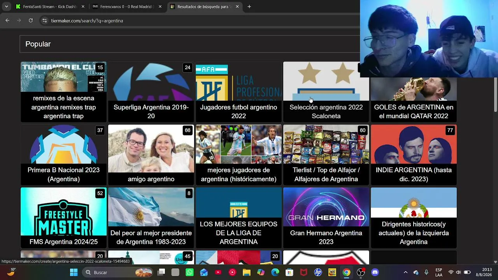Open remixes de la escena argentina trap tierlist

tap(63, 92)
